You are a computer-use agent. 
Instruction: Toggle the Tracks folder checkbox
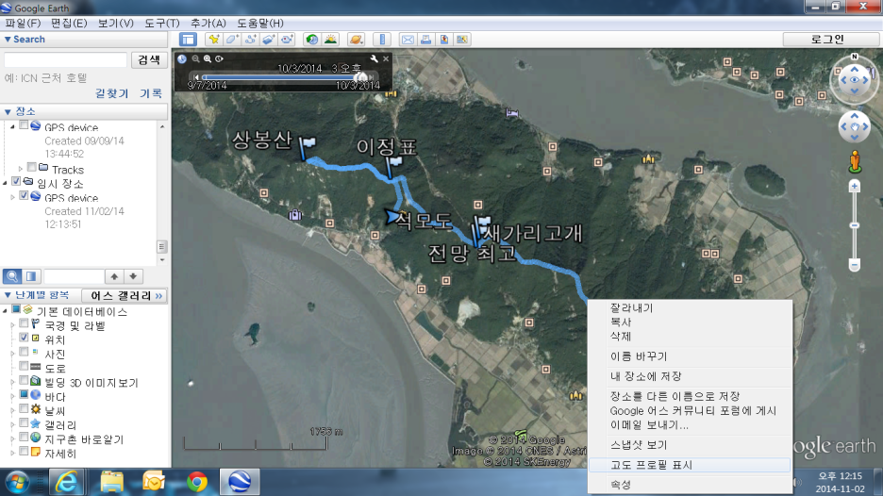tap(32, 167)
